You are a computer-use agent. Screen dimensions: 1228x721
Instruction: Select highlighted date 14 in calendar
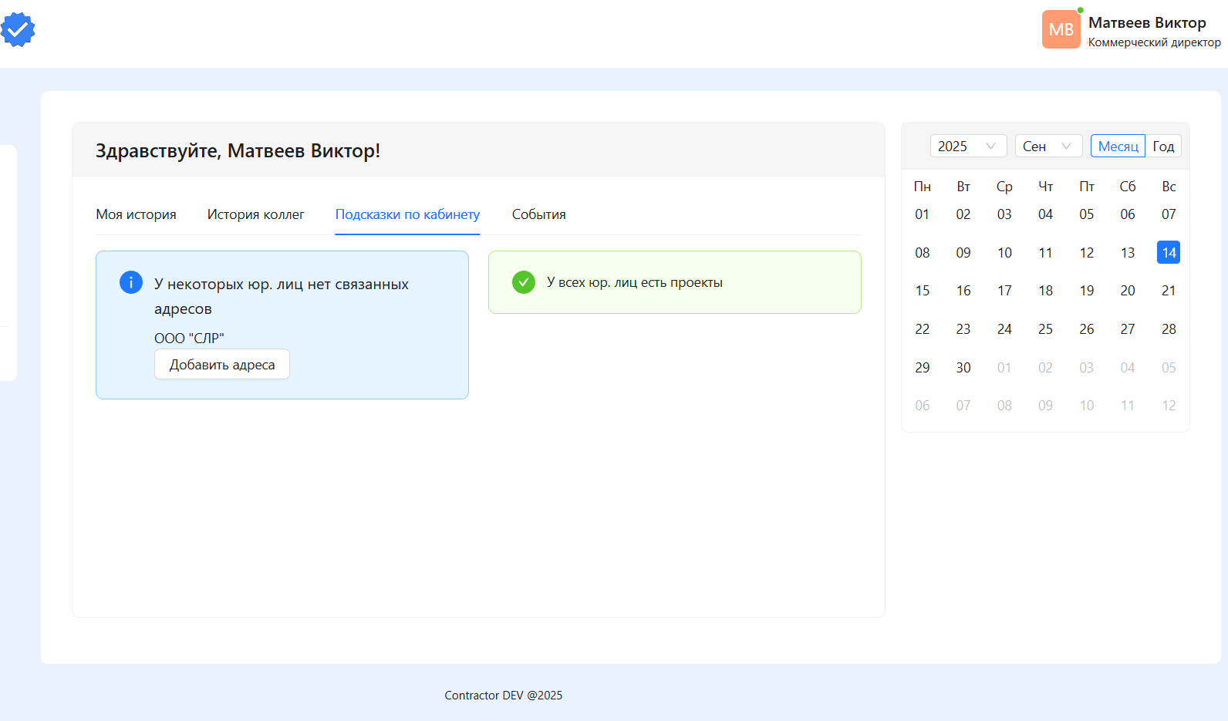pos(1169,253)
